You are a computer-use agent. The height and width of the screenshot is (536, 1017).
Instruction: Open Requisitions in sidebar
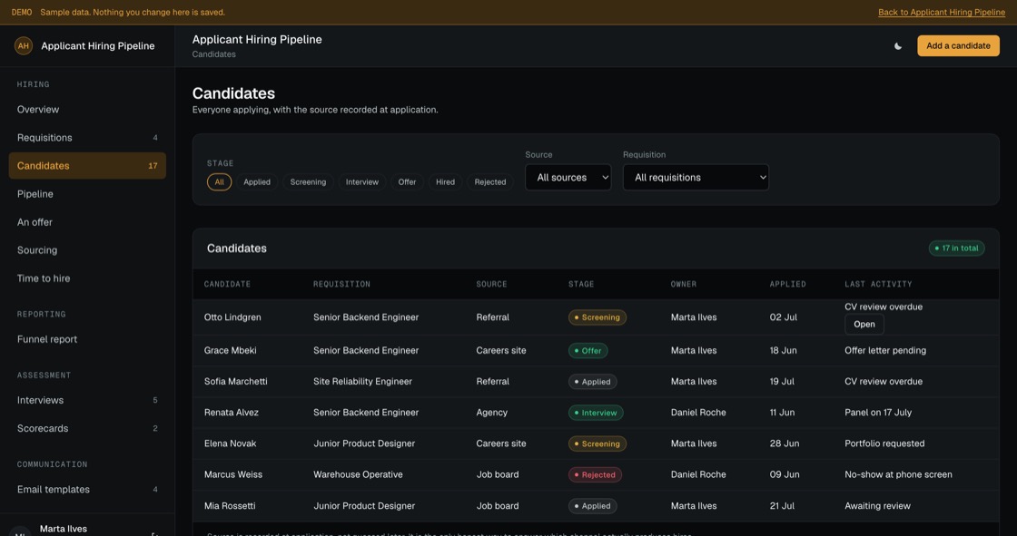(x=87, y=138)
